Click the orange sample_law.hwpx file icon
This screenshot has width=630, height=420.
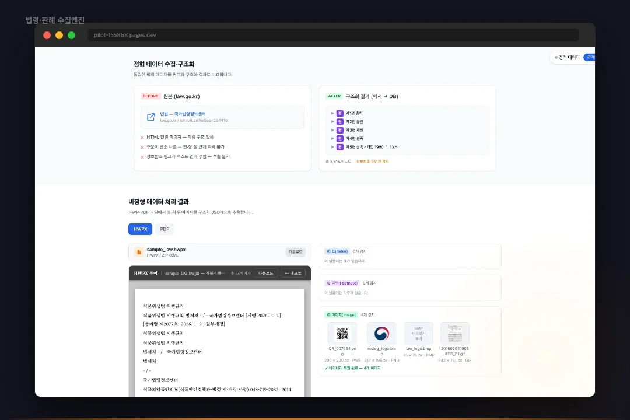(x=139, y=252)
